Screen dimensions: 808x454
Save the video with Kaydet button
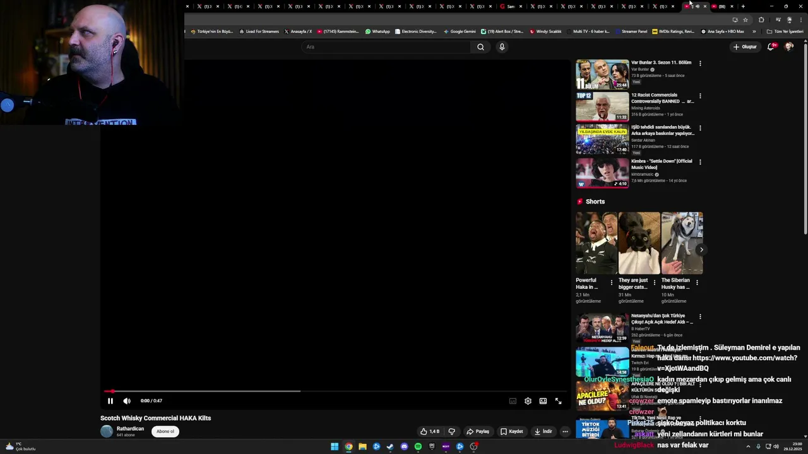[512, 431]
